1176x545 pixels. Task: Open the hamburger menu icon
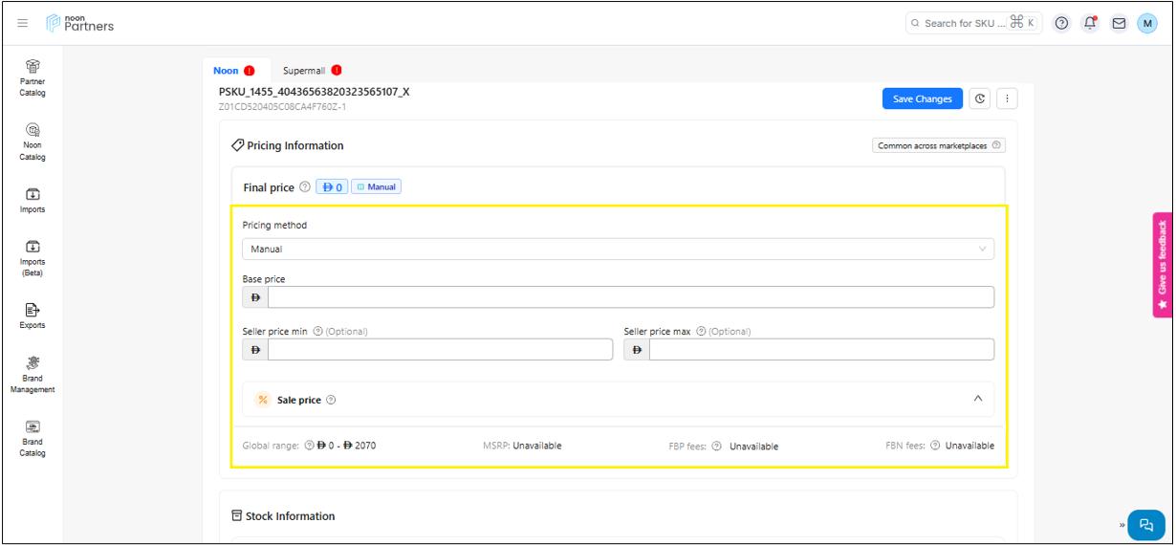pyautogui.click(x=23, y=24)
